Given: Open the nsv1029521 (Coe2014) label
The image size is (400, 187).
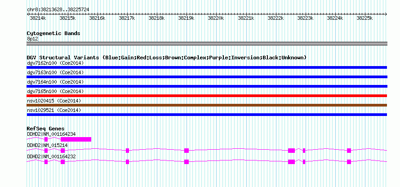Looking at the screenshot, I should tap(54, 110).
